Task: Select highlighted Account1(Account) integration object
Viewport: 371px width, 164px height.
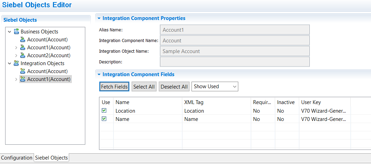Action: [x=49, y=79]
